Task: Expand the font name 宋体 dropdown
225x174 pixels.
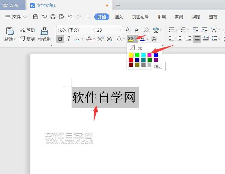Action: pyautogui.click(x=94, y=30)
